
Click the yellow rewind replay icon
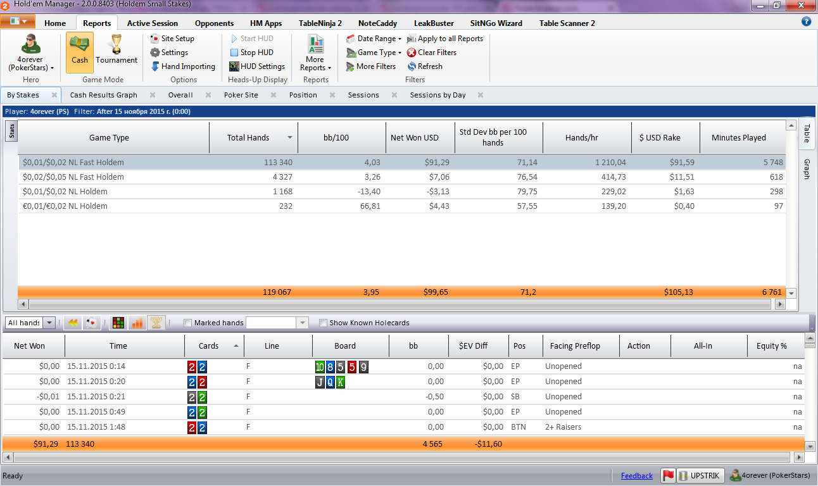tap(73, 323)
